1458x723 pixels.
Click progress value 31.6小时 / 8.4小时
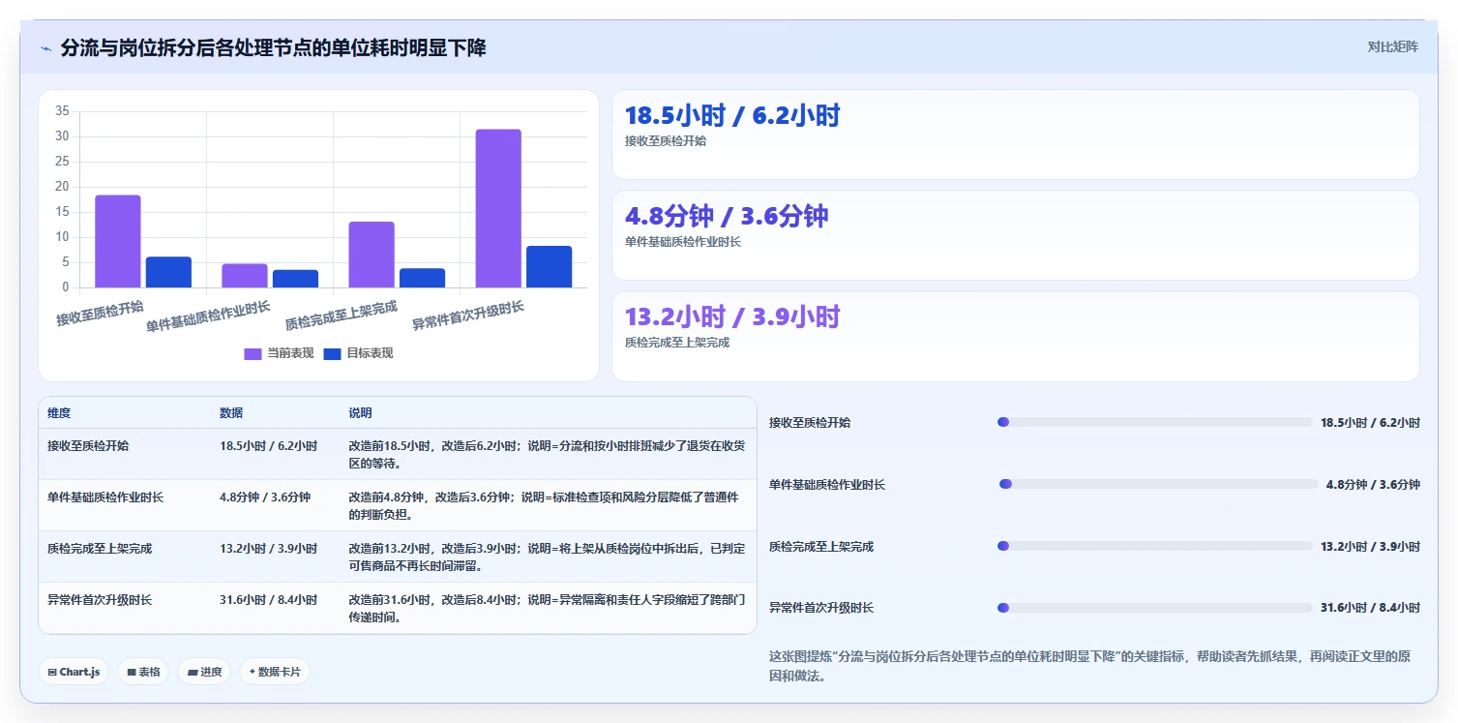pyautogui.click(x=1370, y=608)
